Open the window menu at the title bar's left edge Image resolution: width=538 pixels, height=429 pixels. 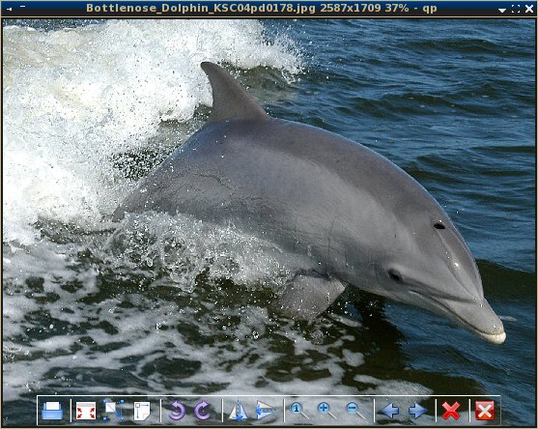[x=10, y=9]
